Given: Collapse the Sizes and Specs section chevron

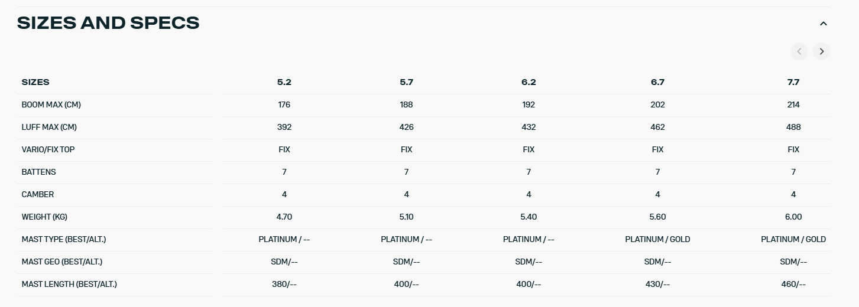Looking at the screenshot, I should tap(823, 24).
